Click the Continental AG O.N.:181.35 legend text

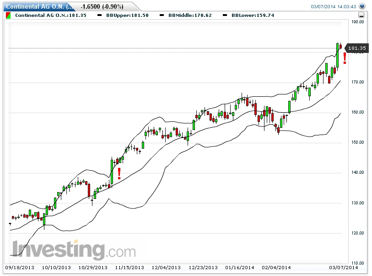point(51,16)
